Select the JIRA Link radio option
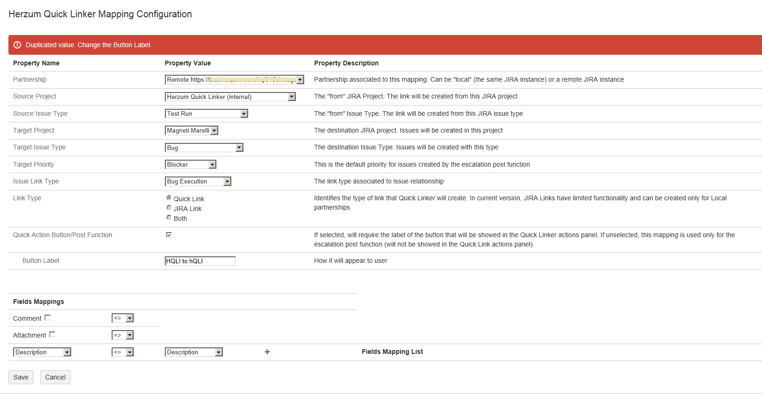 click(x=169, y=208)
